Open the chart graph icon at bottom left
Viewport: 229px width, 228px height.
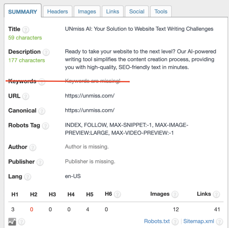pyautogui.click(x=12, y=222)
